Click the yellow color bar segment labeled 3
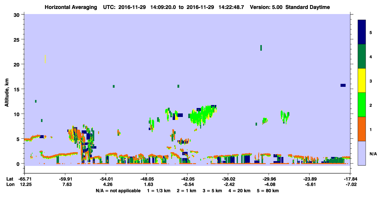 coord(362,81)
